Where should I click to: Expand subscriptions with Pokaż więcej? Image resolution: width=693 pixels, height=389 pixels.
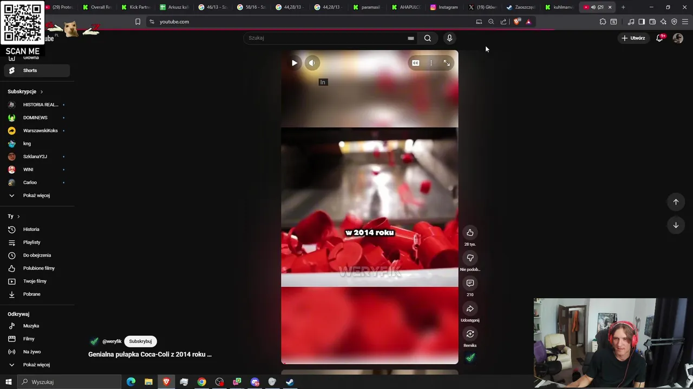[x=37, y=195]
